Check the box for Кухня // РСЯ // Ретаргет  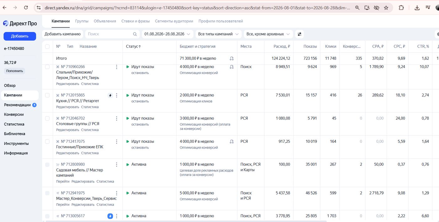(47, 95)
